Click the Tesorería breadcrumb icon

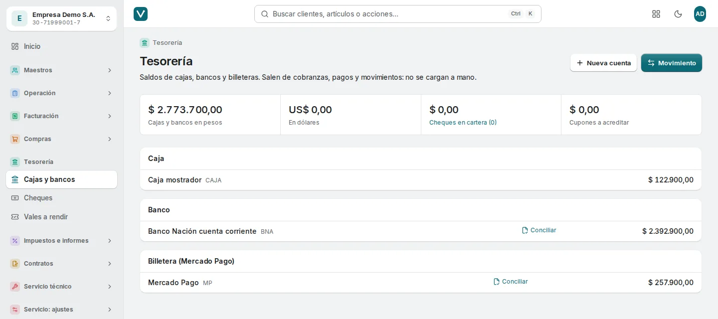click(145, 43)
